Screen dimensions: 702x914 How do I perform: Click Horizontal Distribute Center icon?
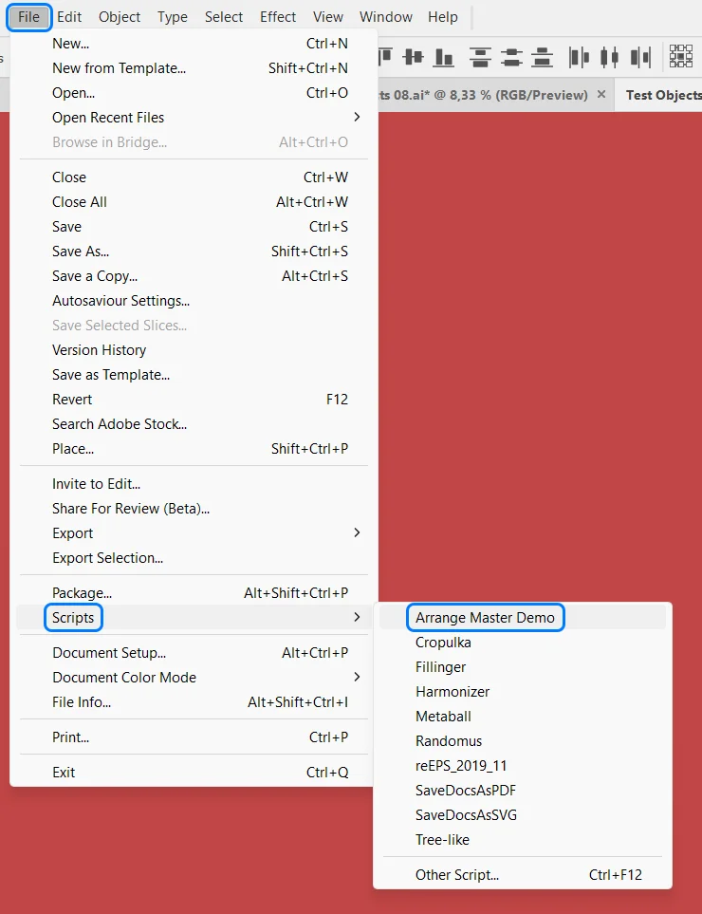(x=609, y=57)
